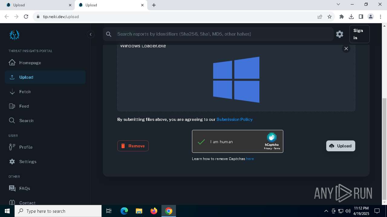Open the Homepage sidebar item

45,63
